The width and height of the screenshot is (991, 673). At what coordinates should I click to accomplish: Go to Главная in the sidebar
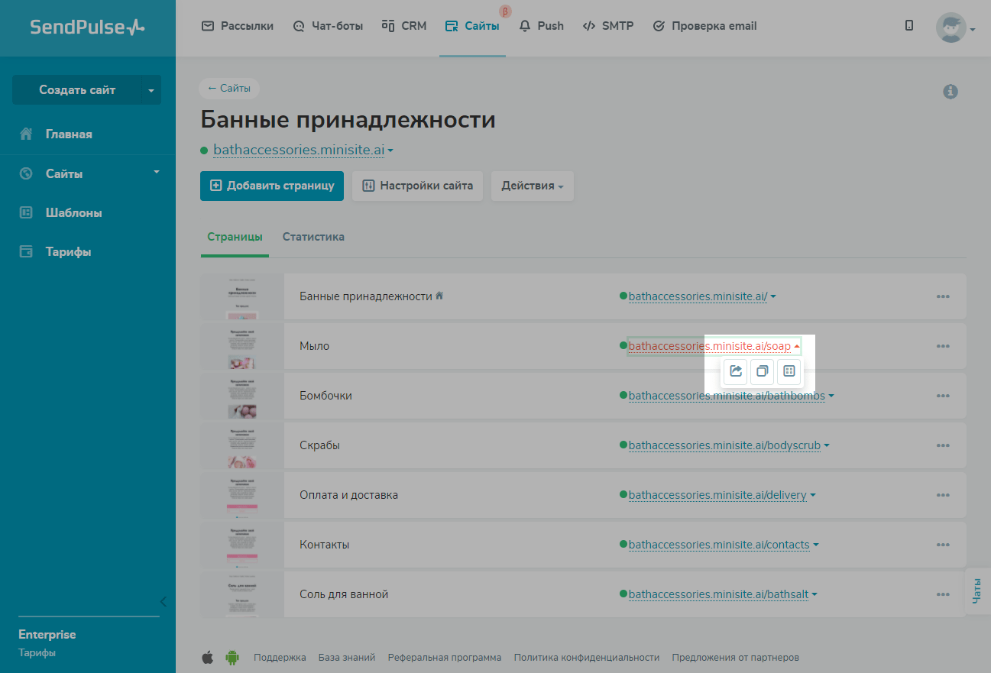tap(69, 134)
